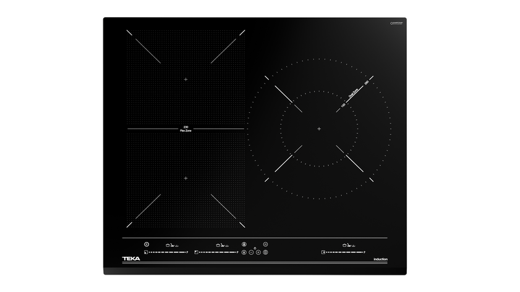Select the pot function icon for the left zone
Image resolution: width=520 pixels, height=292 pixels.
point(168,245)
